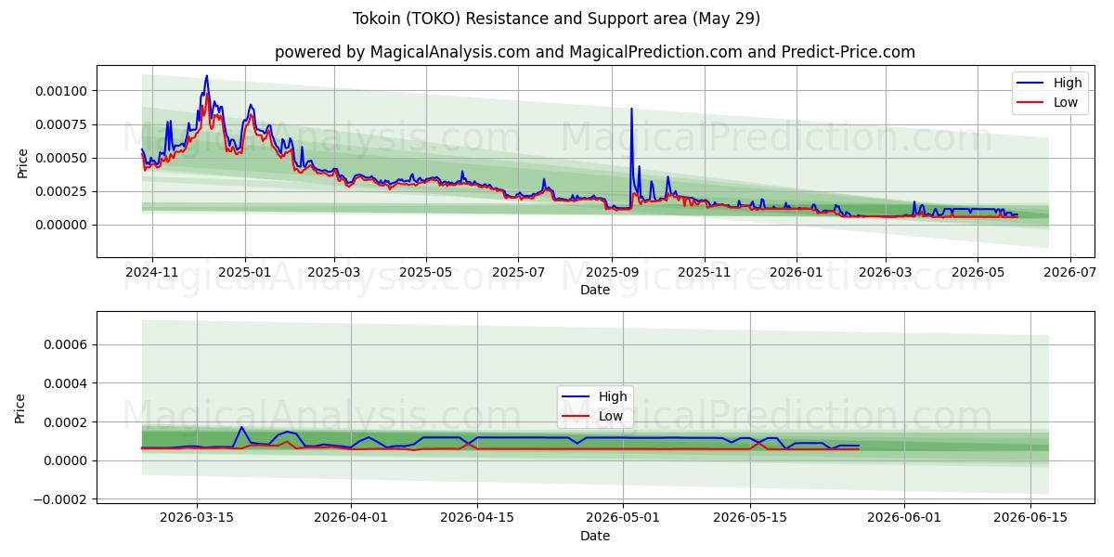Click the '2026-01' x-axis label
Image resolution: width=1114 pixels, height=557 pixels.
click(796, 273)
